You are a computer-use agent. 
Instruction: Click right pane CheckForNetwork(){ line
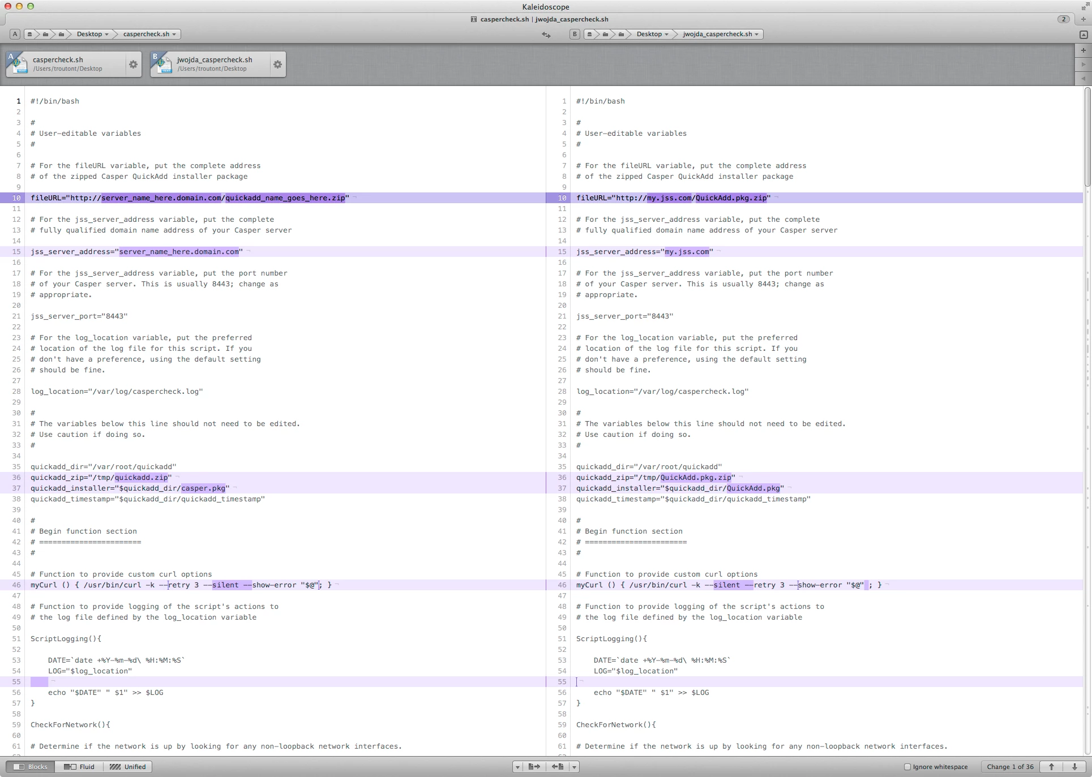tap(616, 725)
